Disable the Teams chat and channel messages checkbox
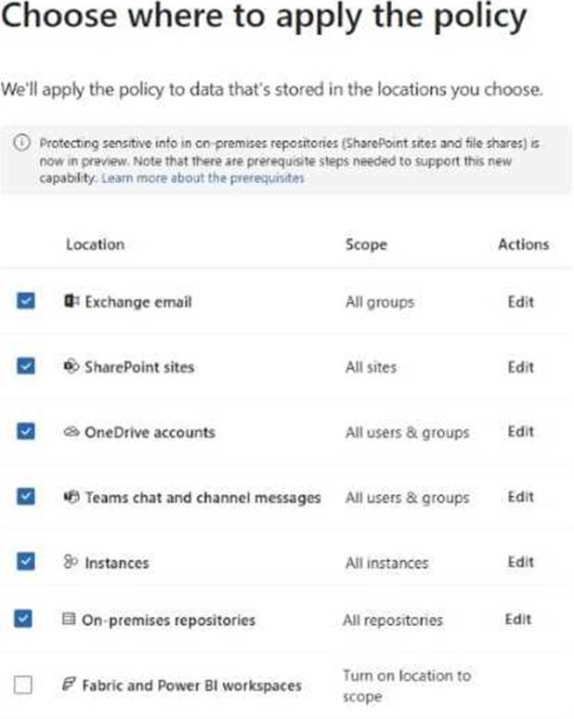 coord(25,496)
